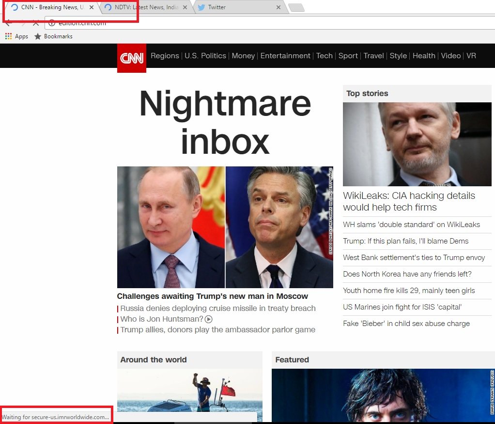
Task: Click the Assange top story image
Action: coord(417,144)
